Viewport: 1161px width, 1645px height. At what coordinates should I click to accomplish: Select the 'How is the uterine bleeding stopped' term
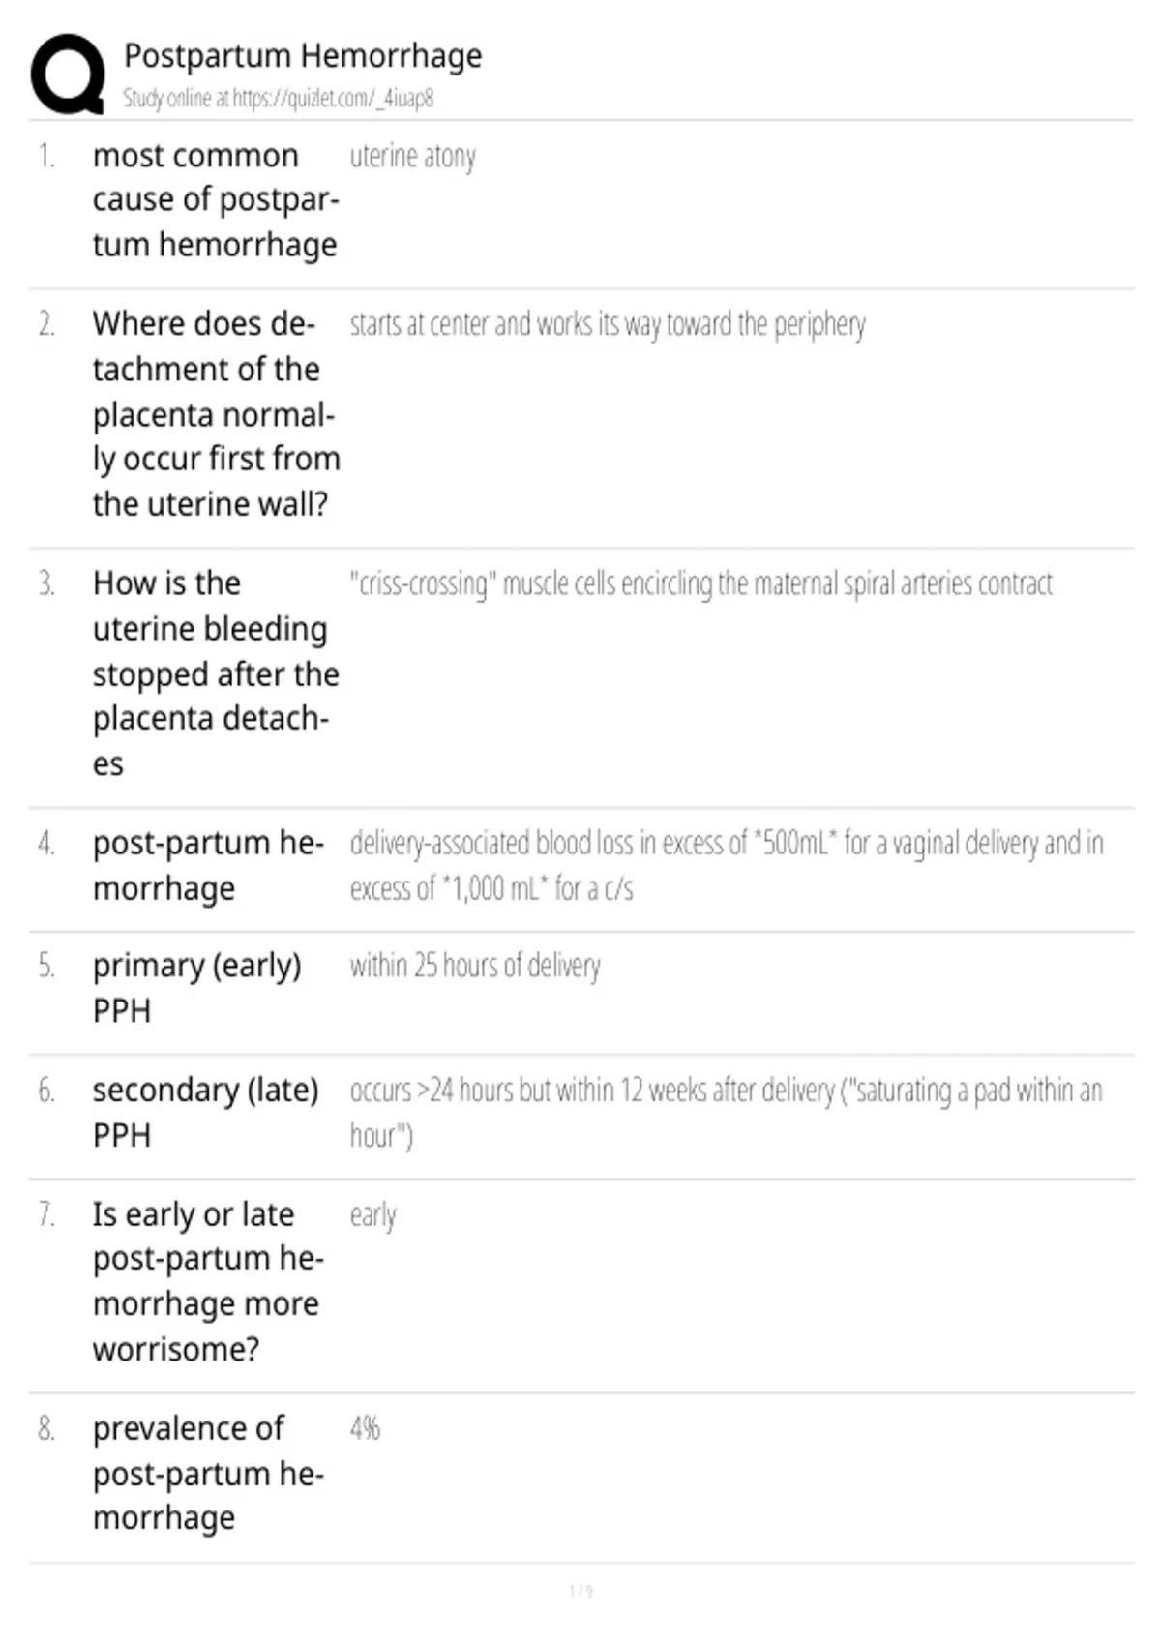point(215,673)
